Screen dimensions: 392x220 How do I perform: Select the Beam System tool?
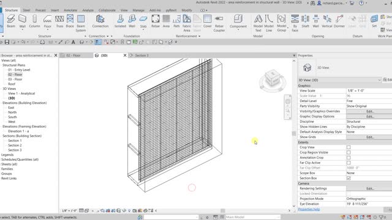point(81,23)
